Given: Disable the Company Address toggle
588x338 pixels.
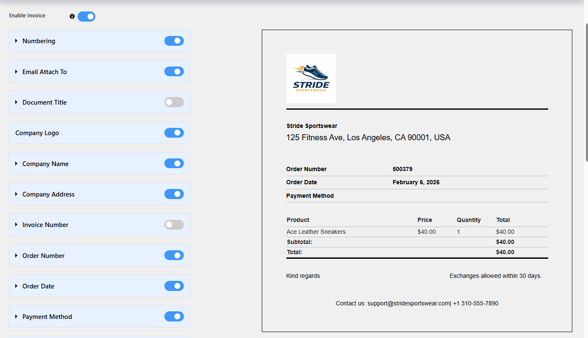Looking at the screenshot, I should point(174,194).
